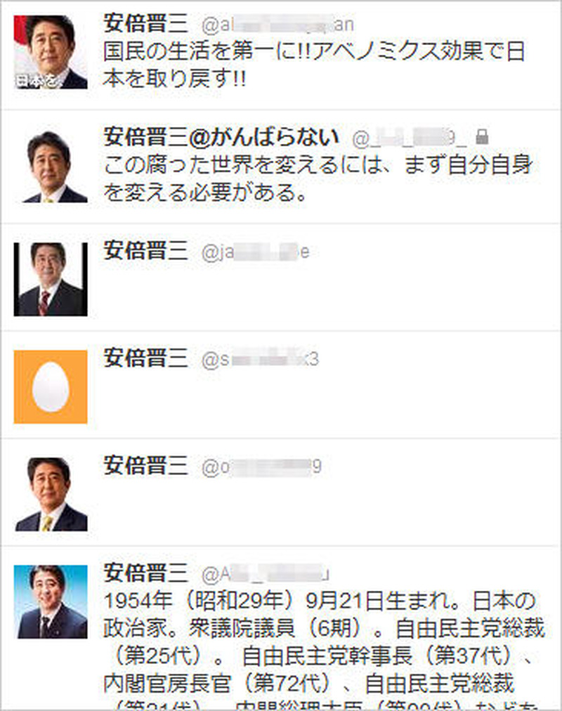The width and height of the screenshot is (562, 711).
Task: Click the 安倍晋三 name in the last row
Action: coord(145,573)
